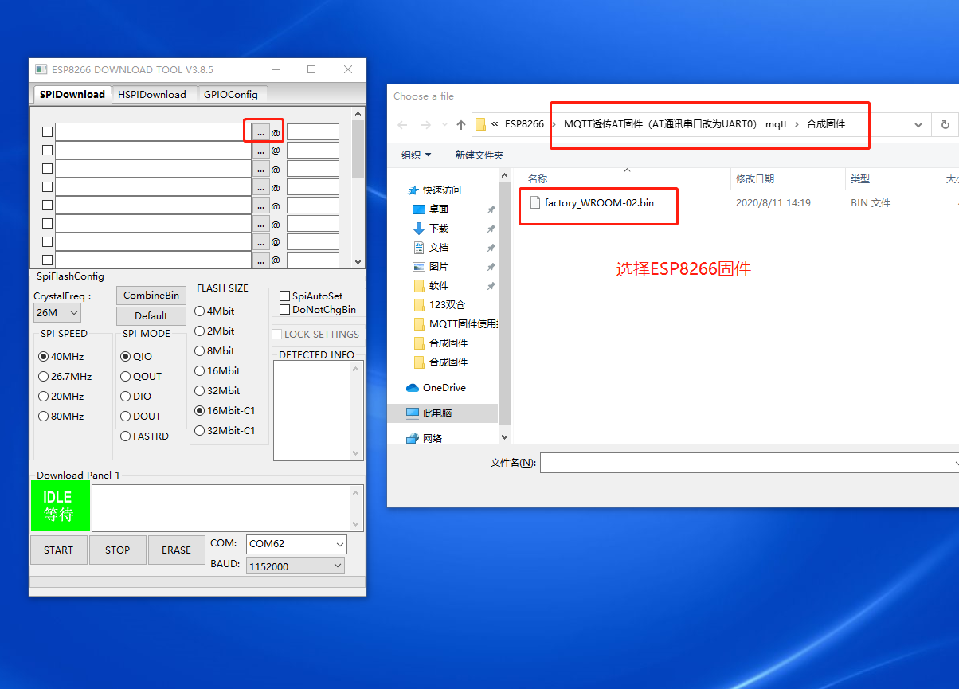Switch to the HSPIDownload tab
Viewport: 959px width, 689px height.
click(x=155, y=94)
